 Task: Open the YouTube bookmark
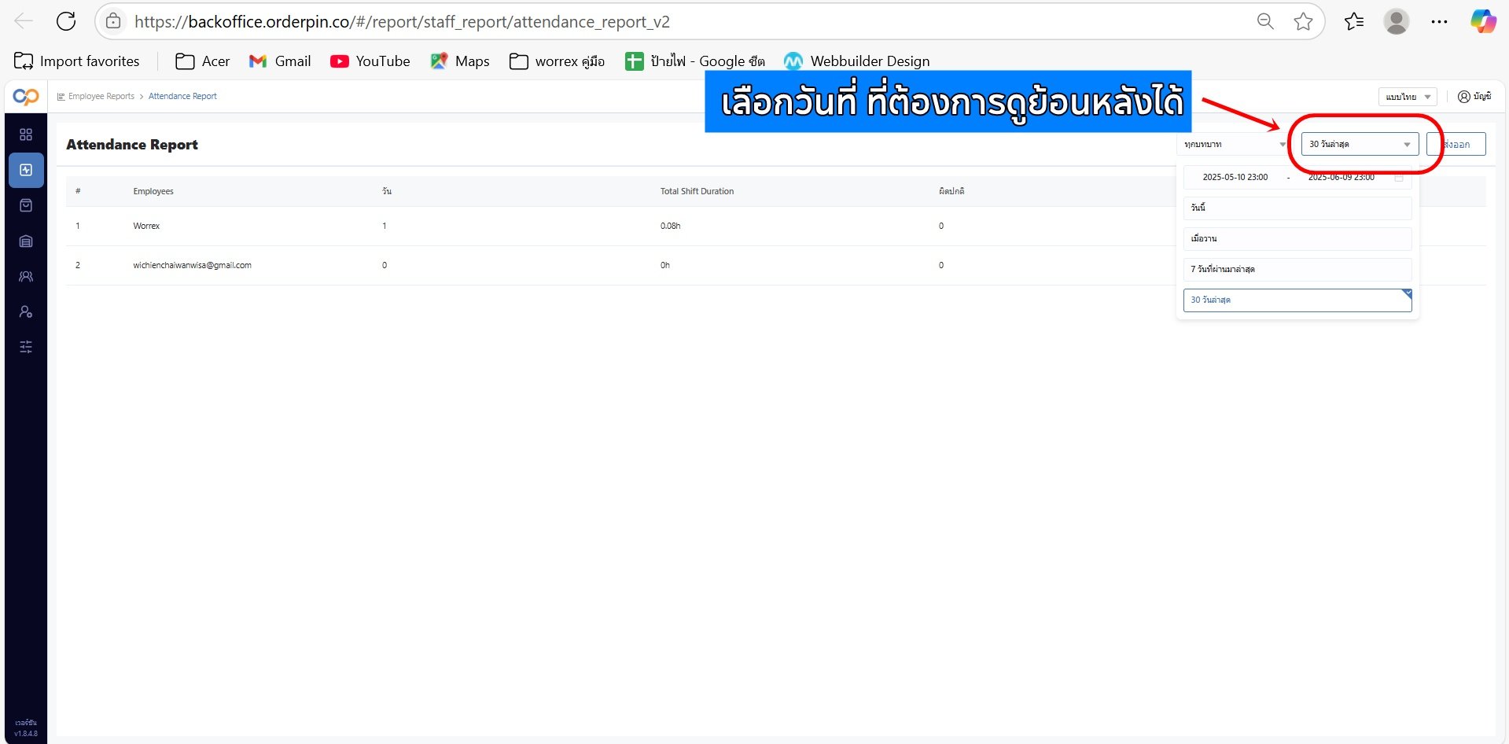pos(370,61)
